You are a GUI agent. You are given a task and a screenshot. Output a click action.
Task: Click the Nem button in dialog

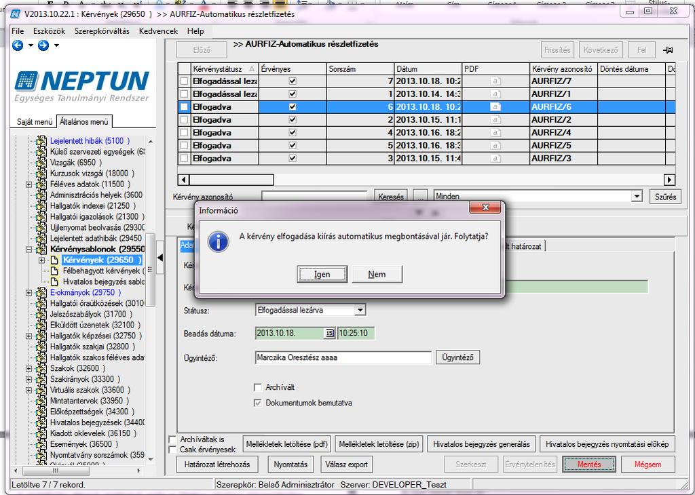pos(377,274)
